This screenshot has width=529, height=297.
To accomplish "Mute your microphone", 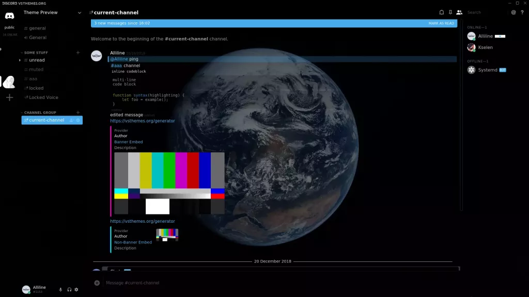I will [x=60, y=290].
